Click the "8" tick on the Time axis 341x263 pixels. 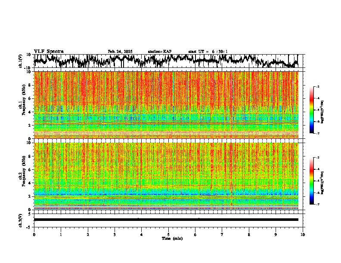point(249,235)
